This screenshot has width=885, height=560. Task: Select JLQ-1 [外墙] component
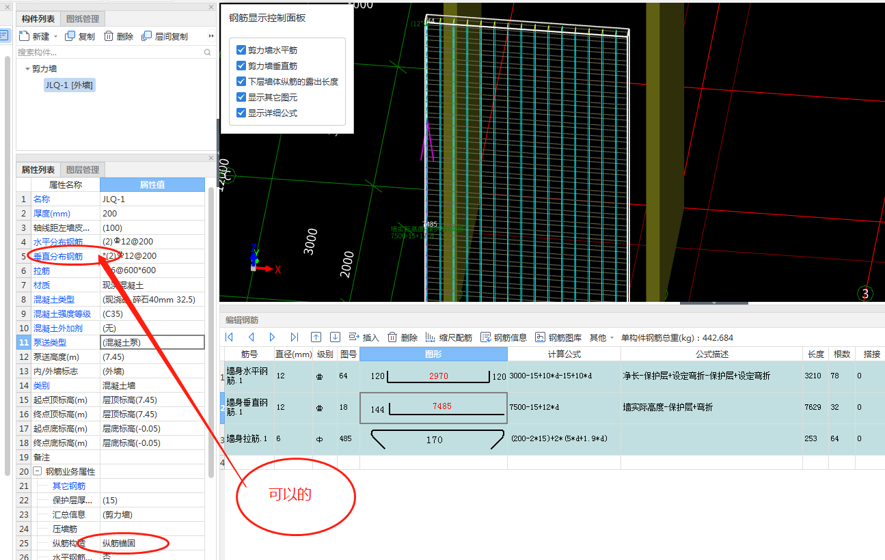pos(69,85)
